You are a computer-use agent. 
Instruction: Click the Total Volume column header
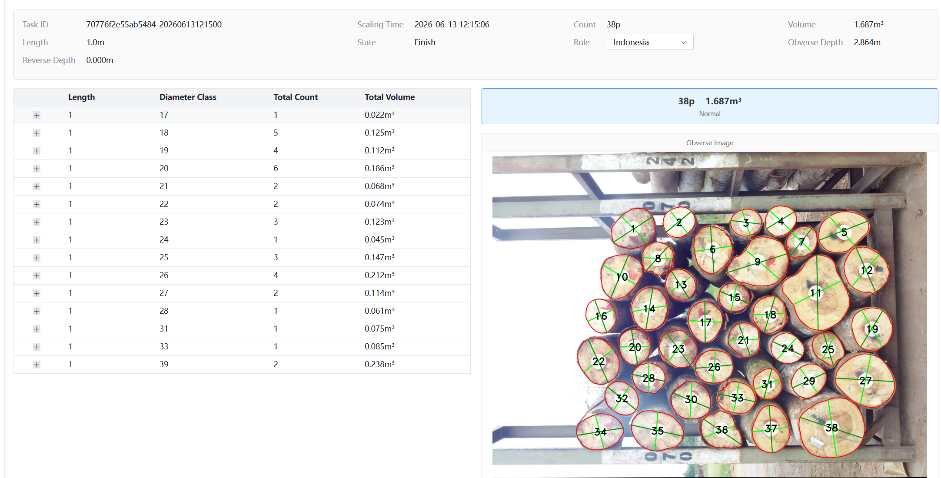coord(389,97)
